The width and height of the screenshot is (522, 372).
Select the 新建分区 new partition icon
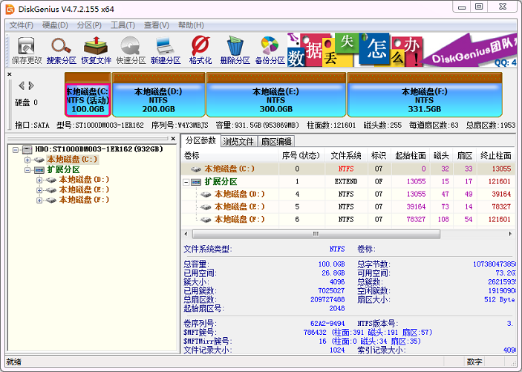coord(165,50)
